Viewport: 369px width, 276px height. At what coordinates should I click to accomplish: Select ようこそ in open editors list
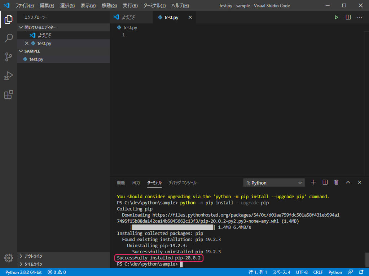(63, 35)
